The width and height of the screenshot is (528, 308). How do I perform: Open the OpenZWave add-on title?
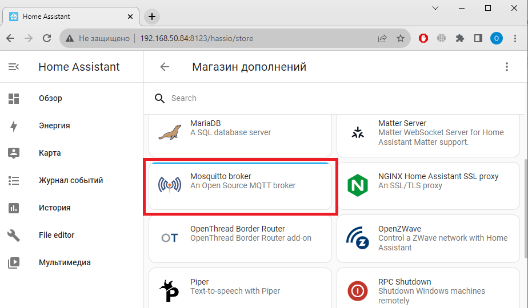pyautogui.click(x=399, y=229)
